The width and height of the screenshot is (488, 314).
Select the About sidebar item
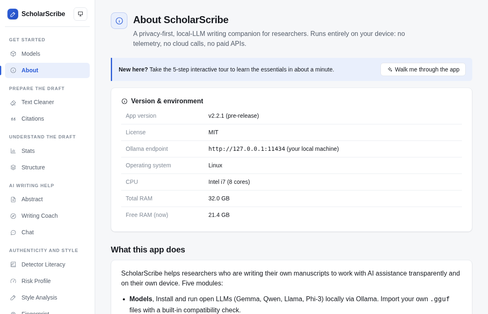coord(47,70)
